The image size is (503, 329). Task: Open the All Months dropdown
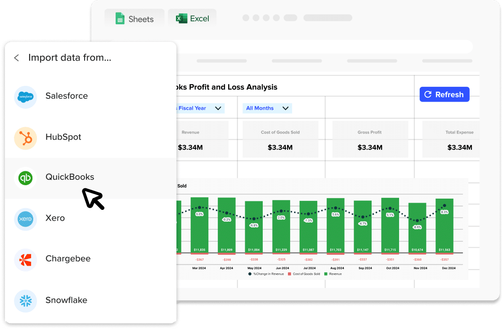267,108
